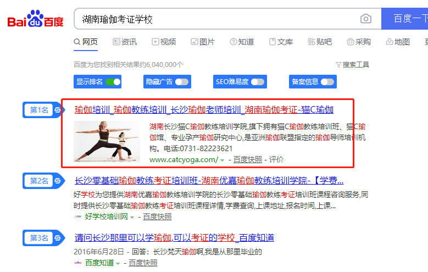Click the Baidu logo
The image size is (428, 272).
pyautogui.click(x=35, y=19)
